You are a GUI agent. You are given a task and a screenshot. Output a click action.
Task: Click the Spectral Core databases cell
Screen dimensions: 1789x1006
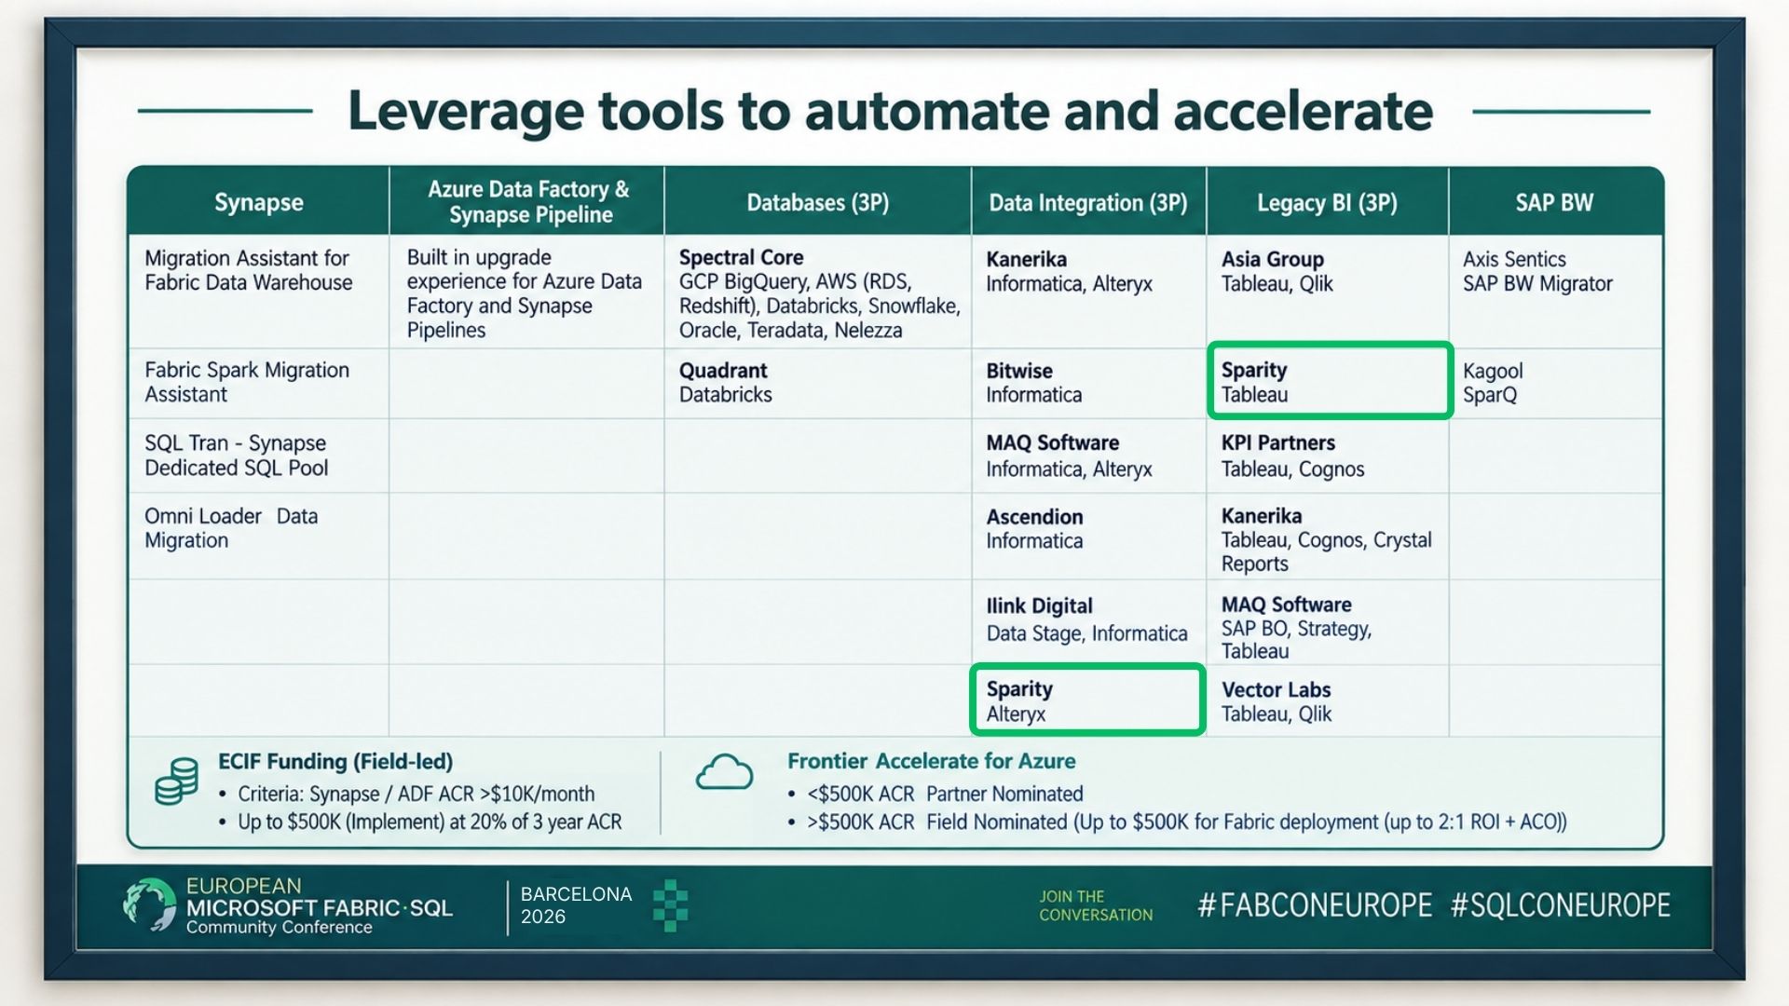(818, 292)
